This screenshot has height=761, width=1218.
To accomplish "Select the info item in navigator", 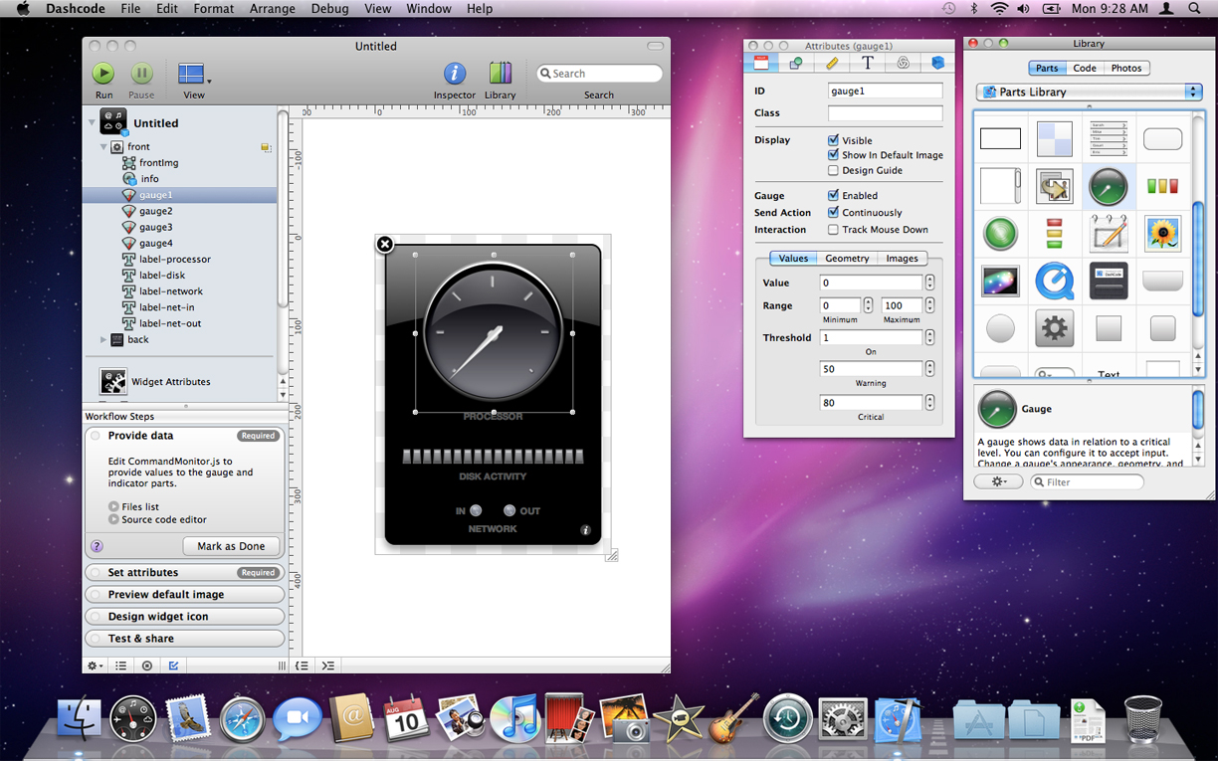I will 149,179.
